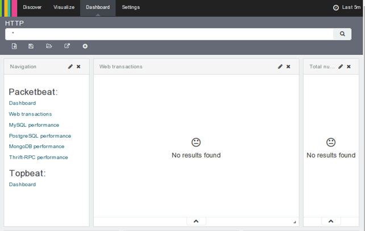Grab the Web transactions panel resize handle

pyautogui.click(x=295, y=222)
